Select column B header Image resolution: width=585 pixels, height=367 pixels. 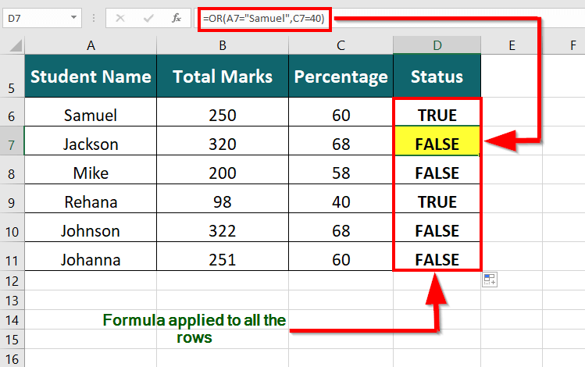point(223,45)
